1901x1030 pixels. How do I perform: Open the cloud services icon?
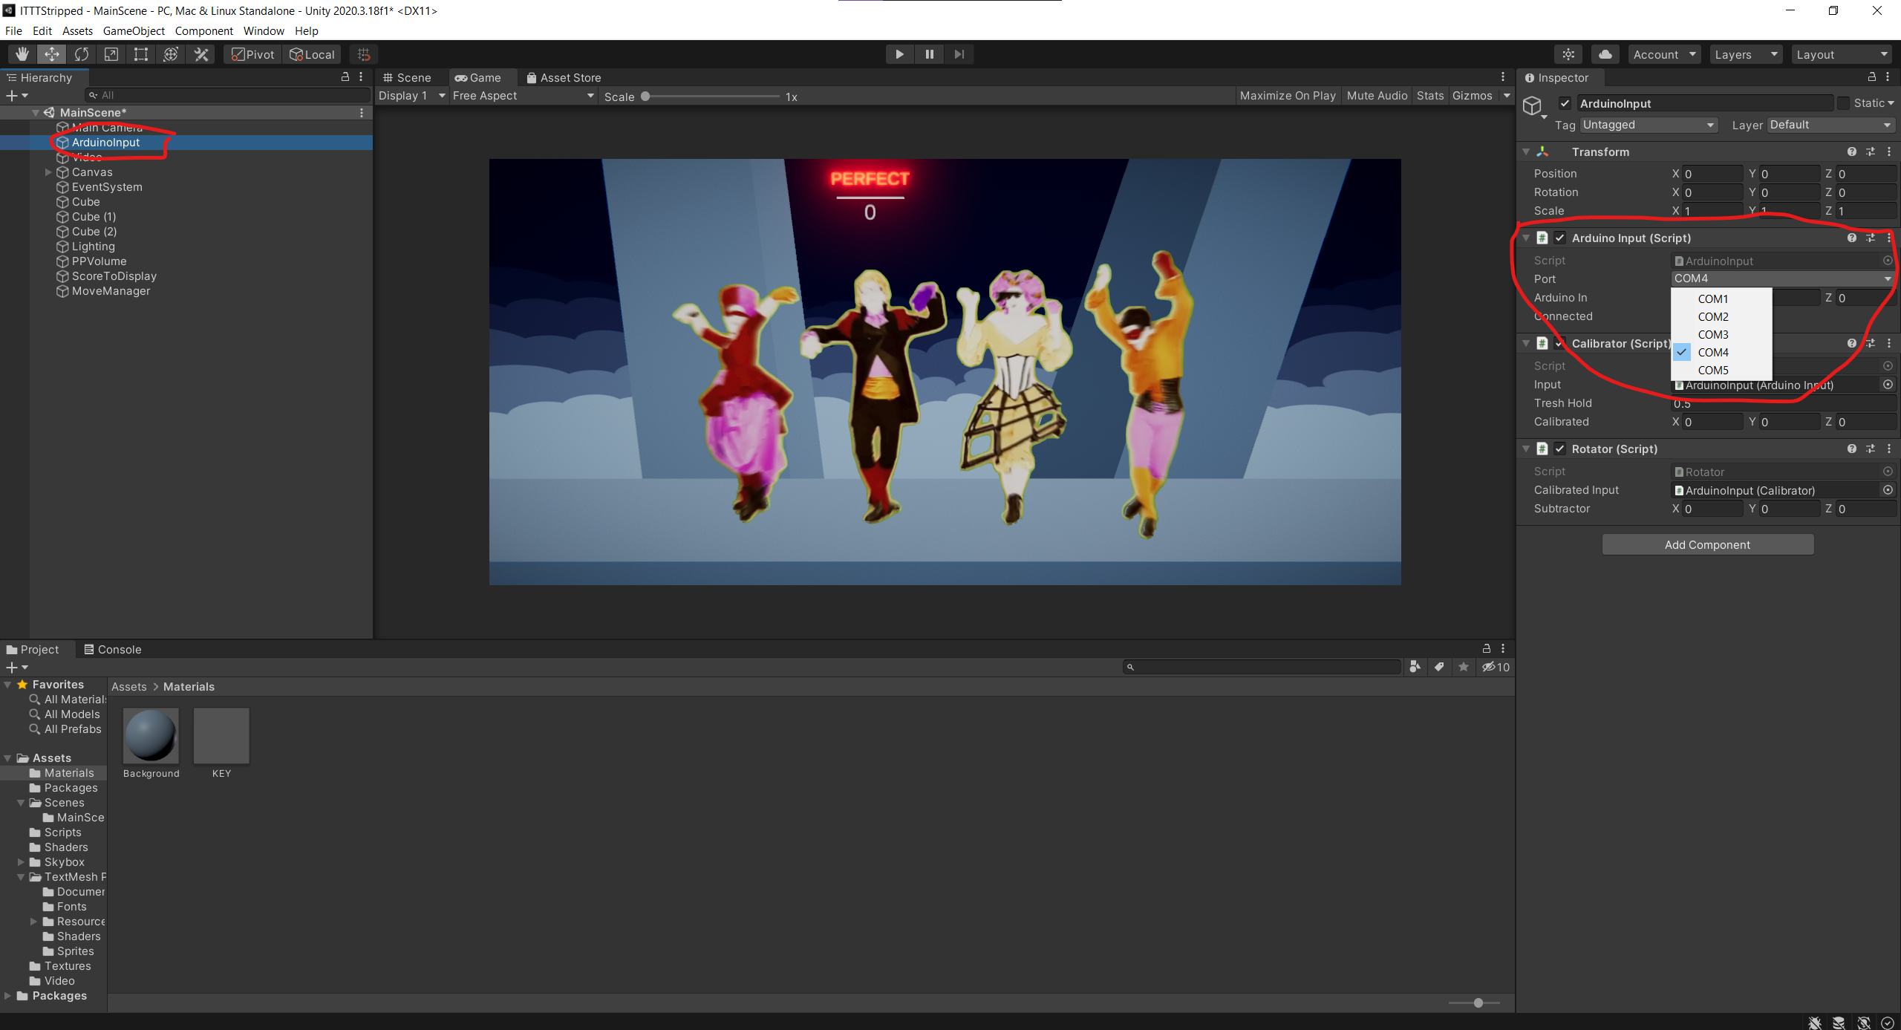pos(1605,54)
